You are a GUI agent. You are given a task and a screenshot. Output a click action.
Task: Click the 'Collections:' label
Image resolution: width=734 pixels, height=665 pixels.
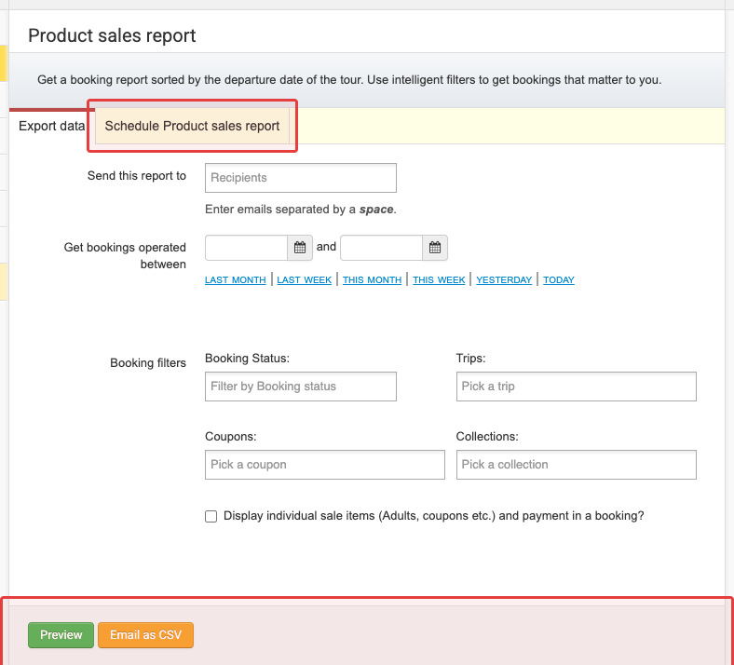click(487, 437)
